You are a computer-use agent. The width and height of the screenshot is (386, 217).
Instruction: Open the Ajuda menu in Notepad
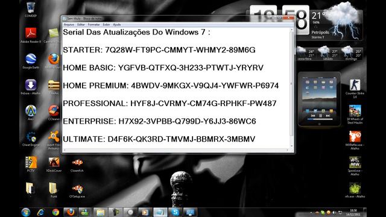(116, 25)
